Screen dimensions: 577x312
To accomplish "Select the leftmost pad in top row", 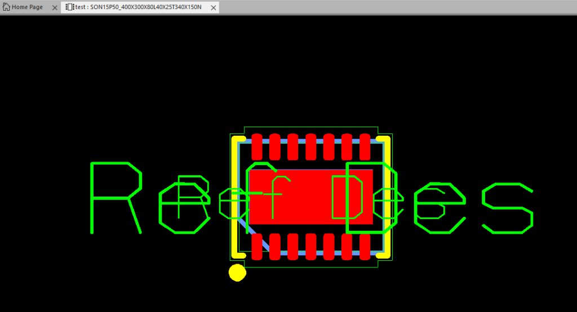I will (257, 146).
